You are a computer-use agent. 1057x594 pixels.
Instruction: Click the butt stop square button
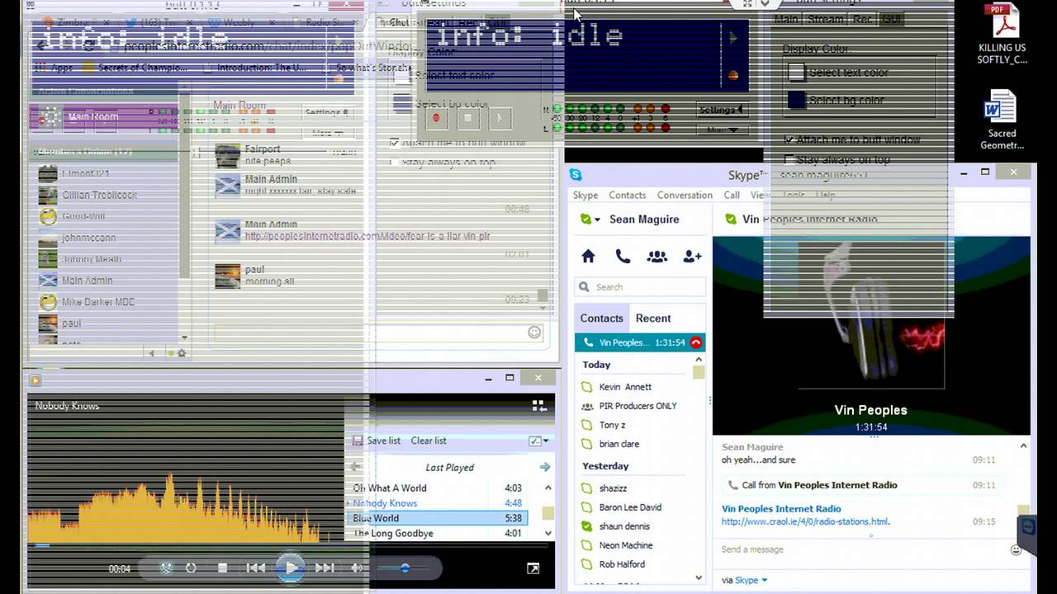click(x=467, y=117)
